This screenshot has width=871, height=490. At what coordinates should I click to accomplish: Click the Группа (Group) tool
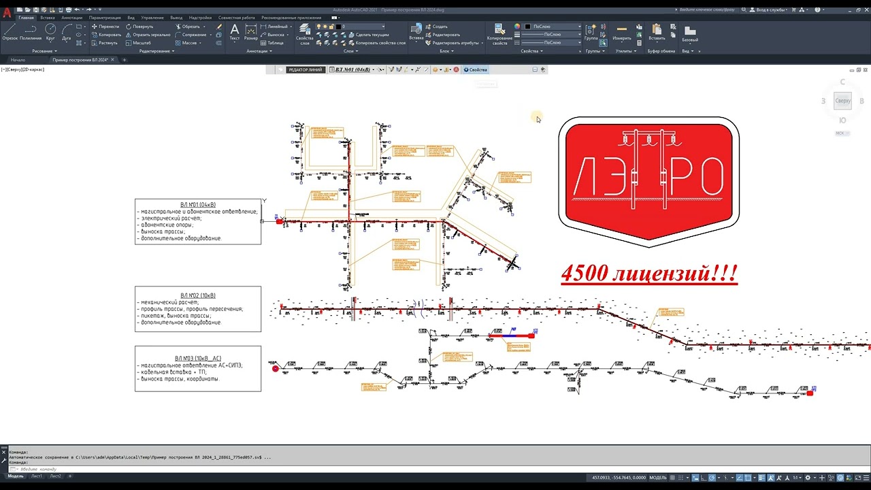591,32
